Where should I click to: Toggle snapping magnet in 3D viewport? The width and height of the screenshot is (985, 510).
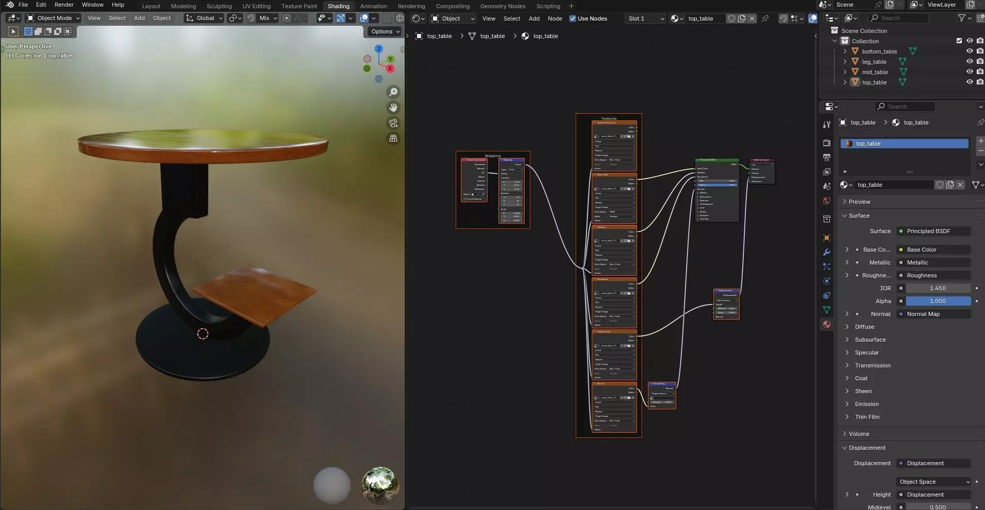click(x=251, y=18)
